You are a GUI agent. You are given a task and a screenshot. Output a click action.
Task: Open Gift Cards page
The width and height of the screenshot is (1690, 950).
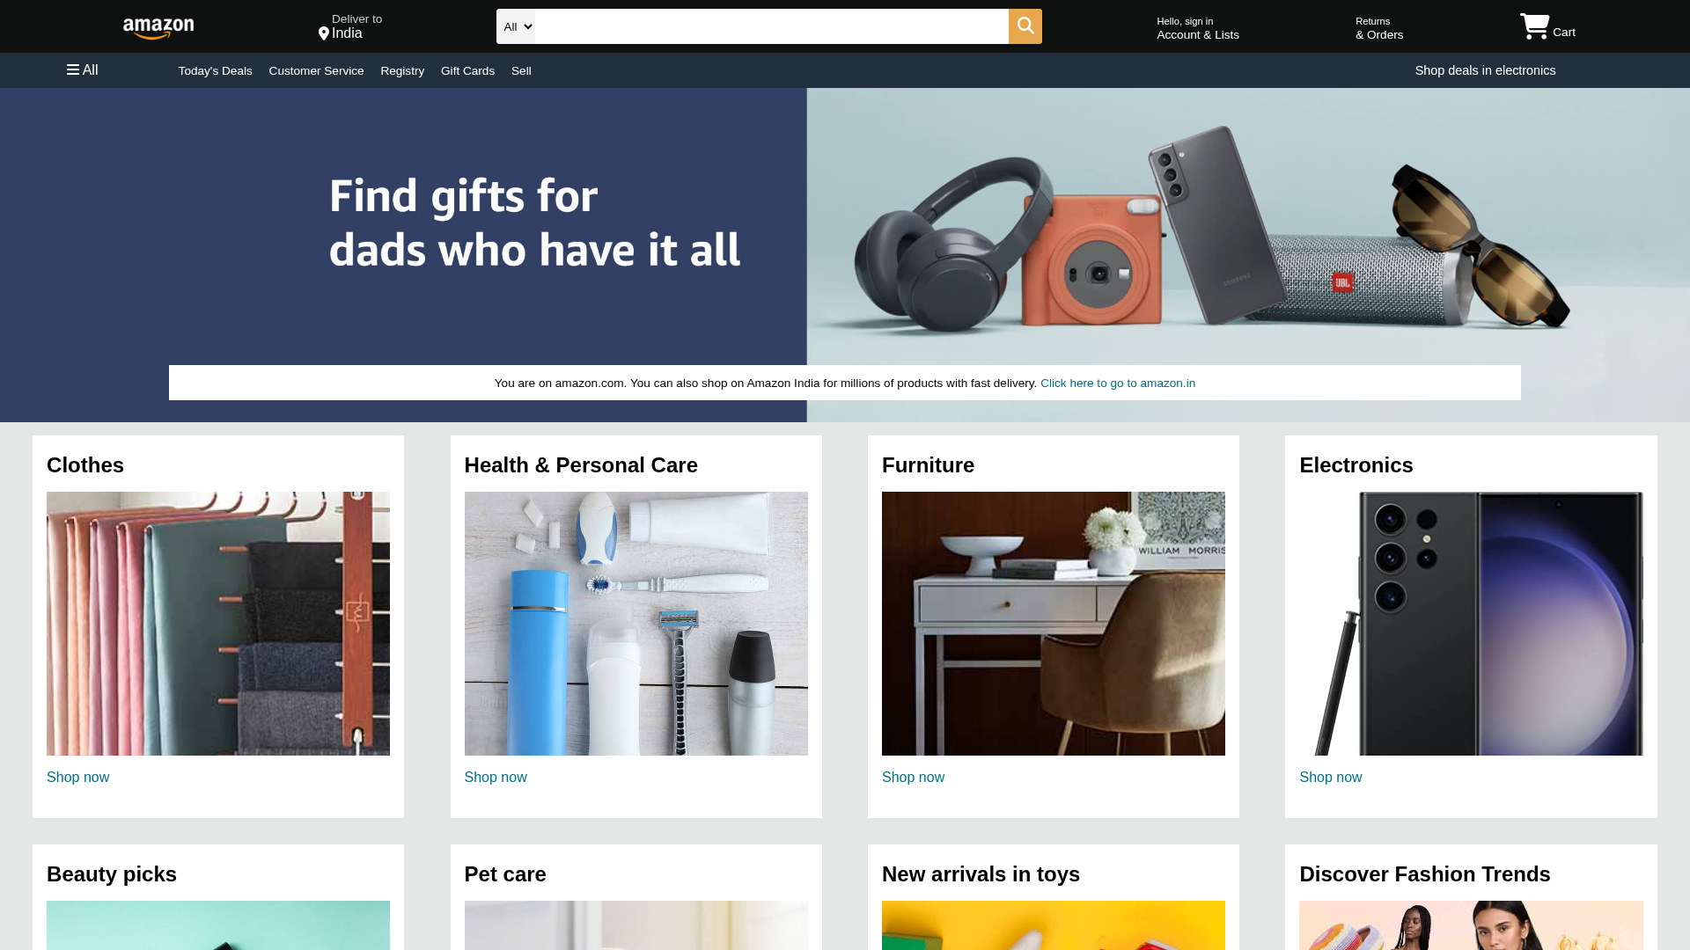point(467,70)
